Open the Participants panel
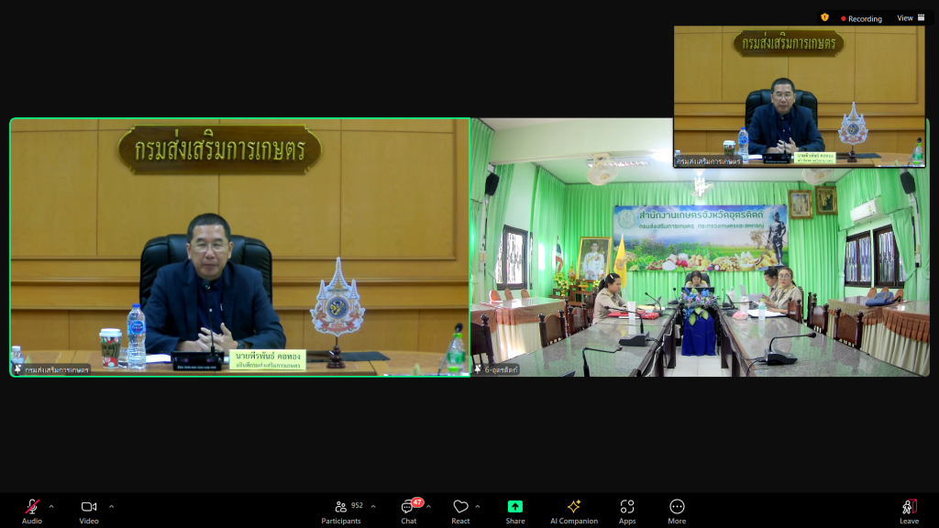The height and width of the screenshot is (528, 939). (x=341, y=511)
